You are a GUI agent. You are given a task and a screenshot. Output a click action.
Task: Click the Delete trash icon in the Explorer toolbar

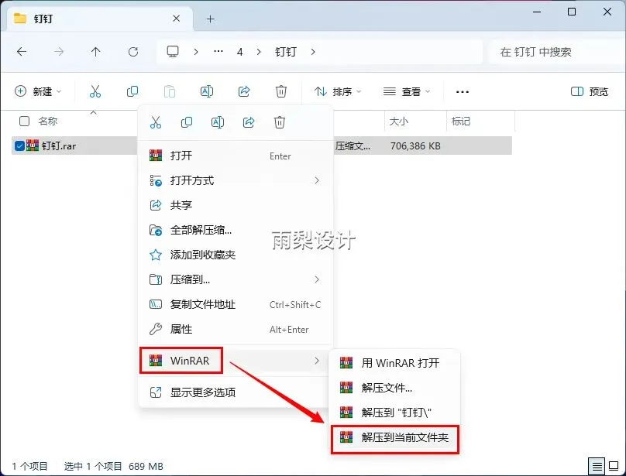tap(281, 91)
